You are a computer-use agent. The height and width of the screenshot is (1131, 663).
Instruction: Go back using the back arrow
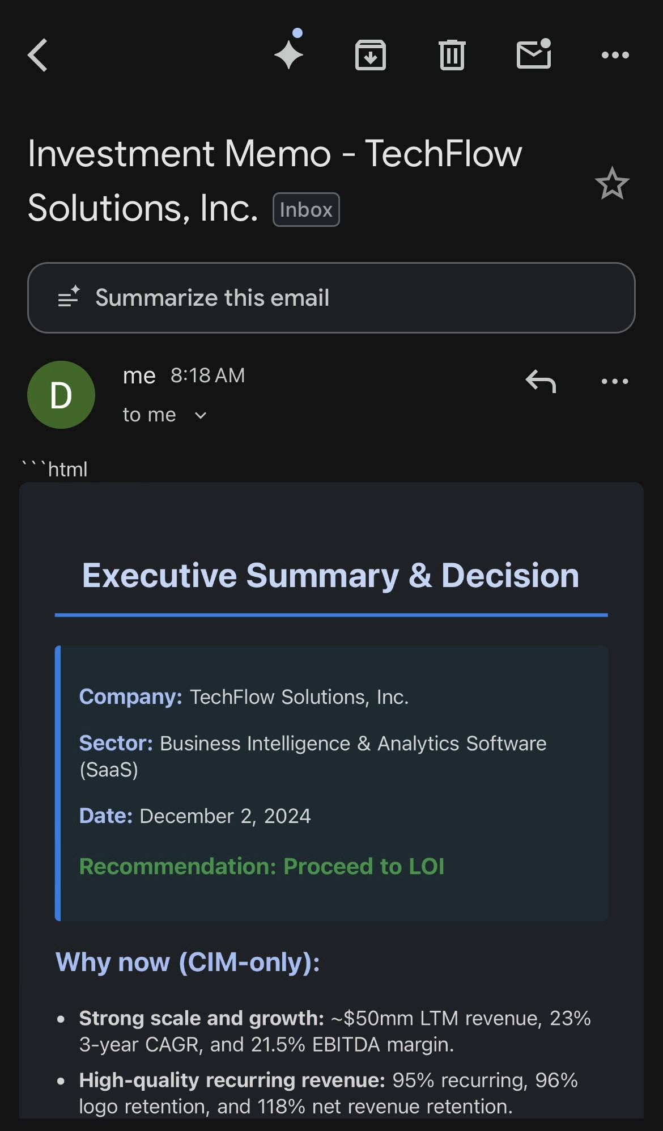pyautogui.click(x=38, y=55)
